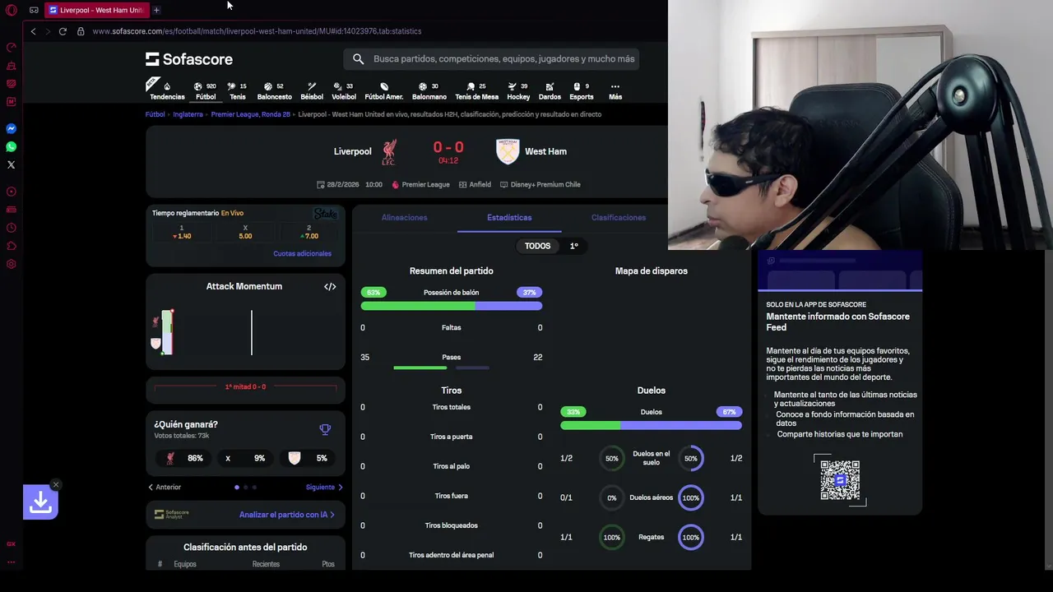Open history clock icon in sidebar

[12, 228]
